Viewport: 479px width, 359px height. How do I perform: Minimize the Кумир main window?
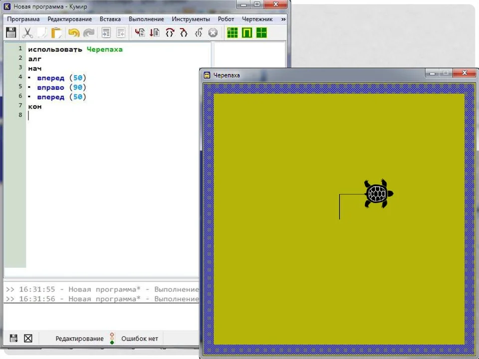243,4
